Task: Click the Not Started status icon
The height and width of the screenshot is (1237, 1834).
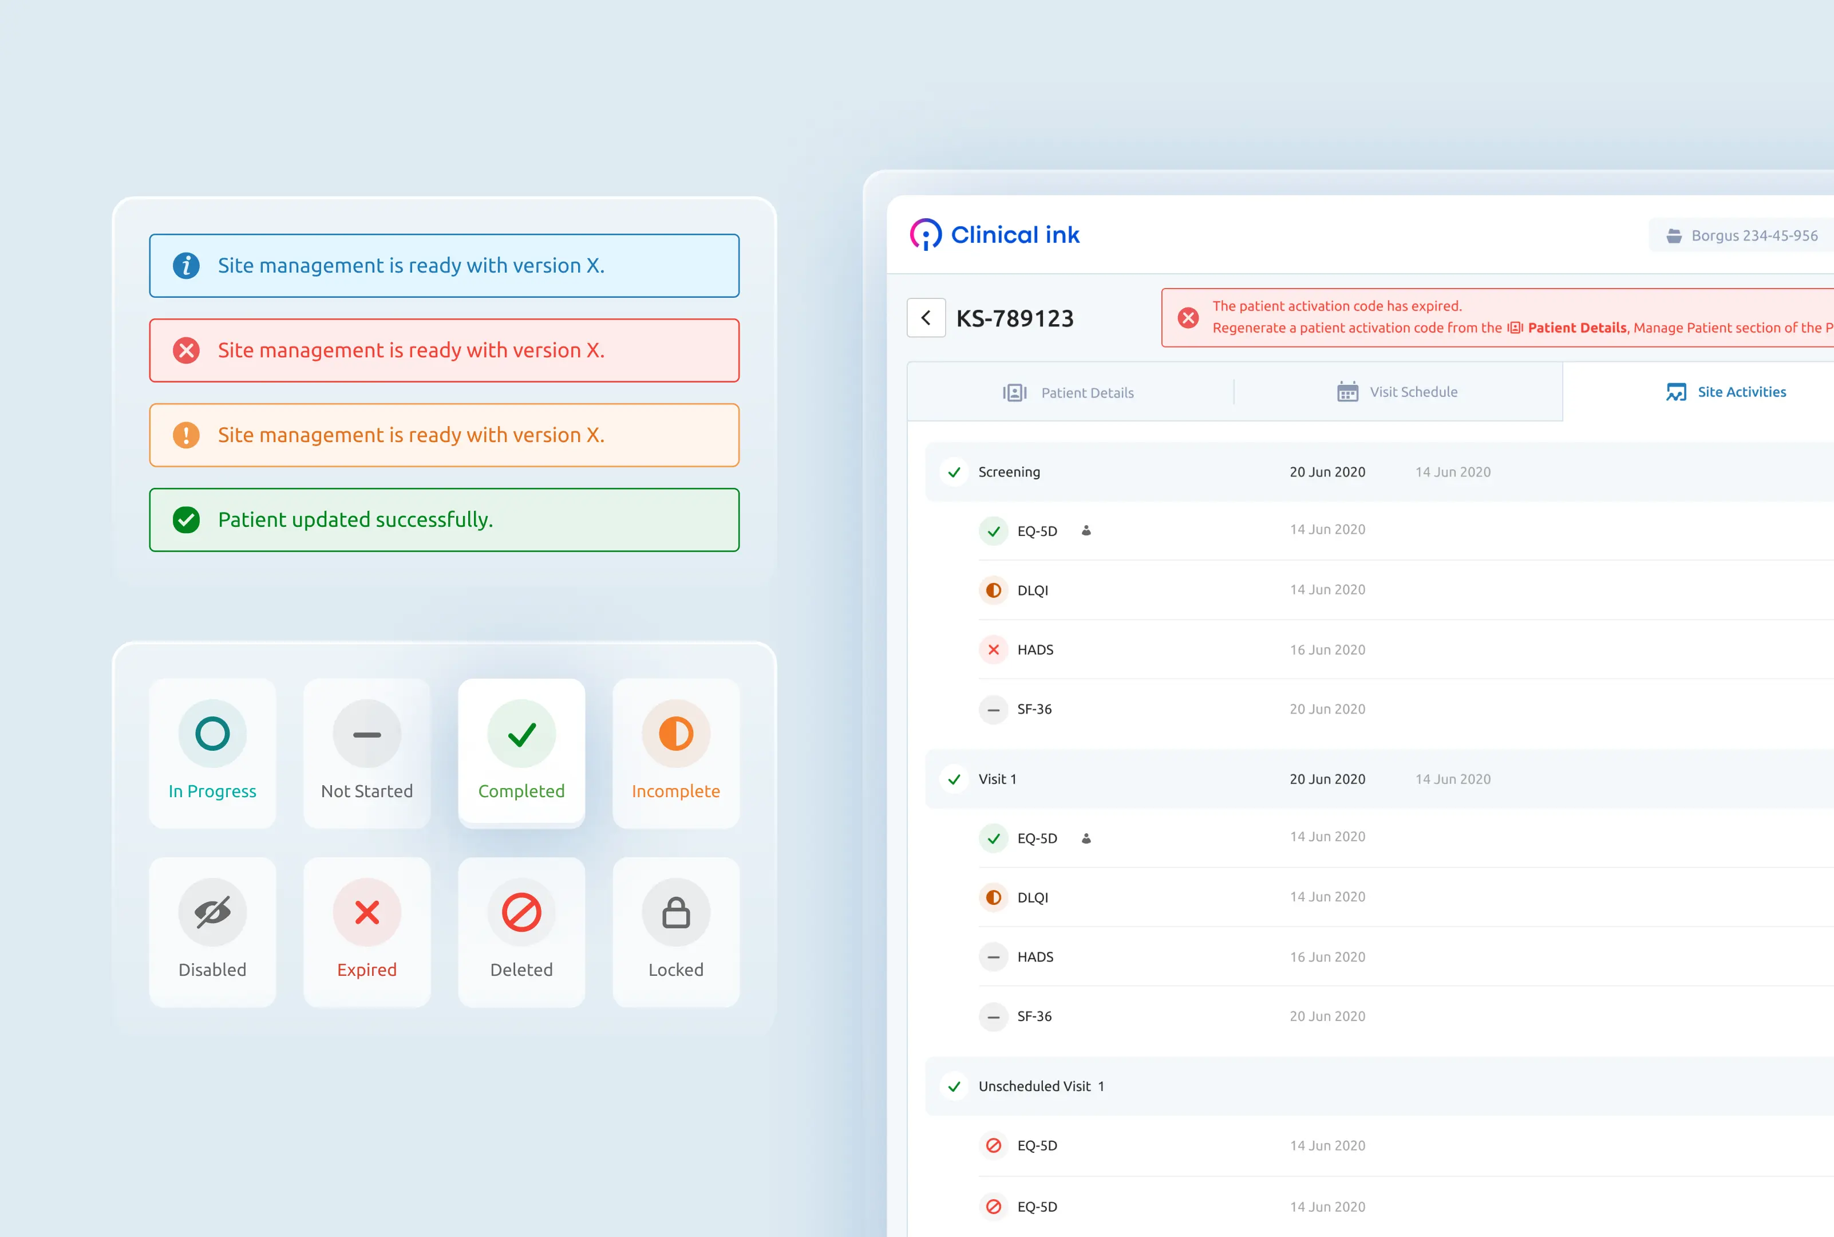Action: [x=366, y=733]
